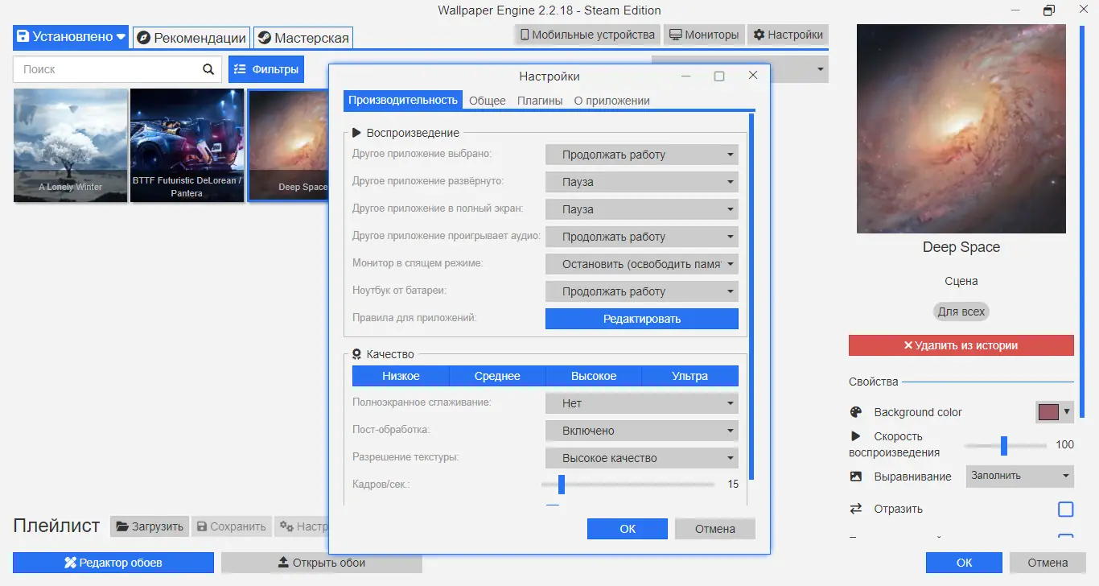Click the playback speed value 100
This screenshot has width=1099, height=586.
[1064, 444]
